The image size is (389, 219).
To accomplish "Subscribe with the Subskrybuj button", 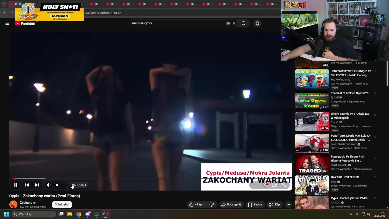I will [x=62, y=205].
